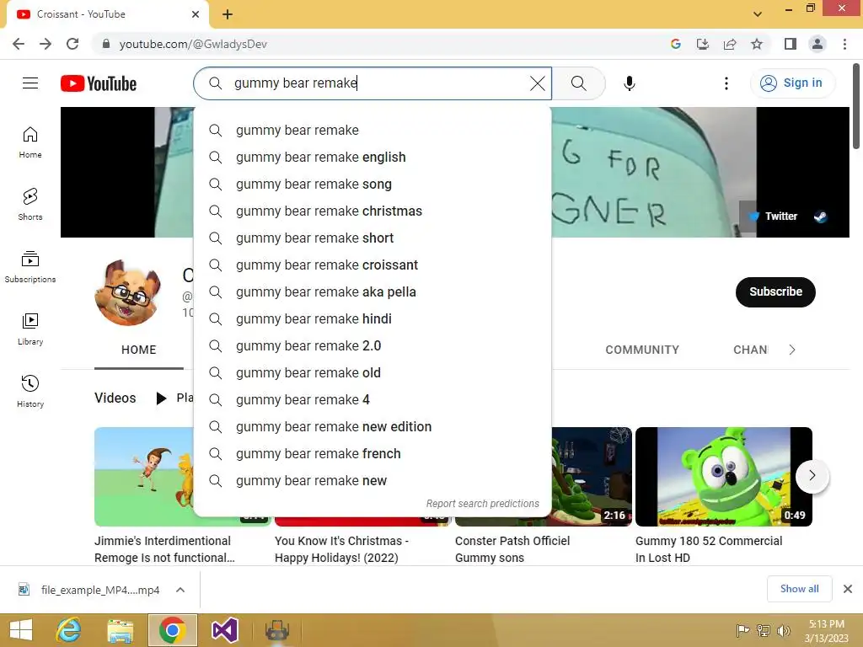The image size is (863, 647).
Task: Open the Chrome profile avatar
Action: pos(817,44)
